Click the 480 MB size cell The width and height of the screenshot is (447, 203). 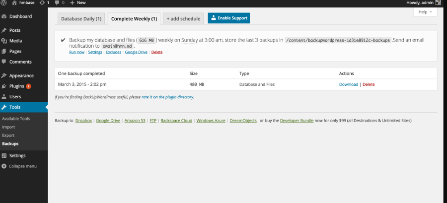pyautogui.click(x=197, y=84)
